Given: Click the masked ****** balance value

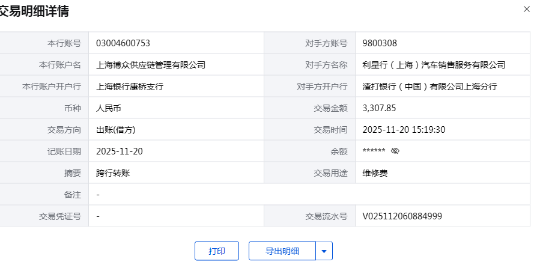Looking at the screenshot, I should pos(374,151).
